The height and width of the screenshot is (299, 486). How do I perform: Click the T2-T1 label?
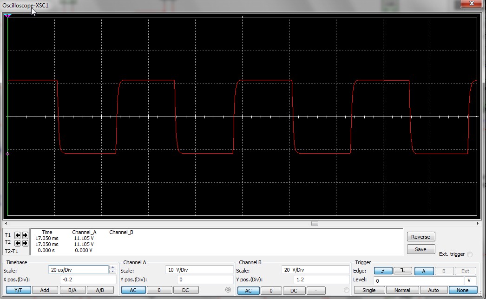(x=12, y=251)
